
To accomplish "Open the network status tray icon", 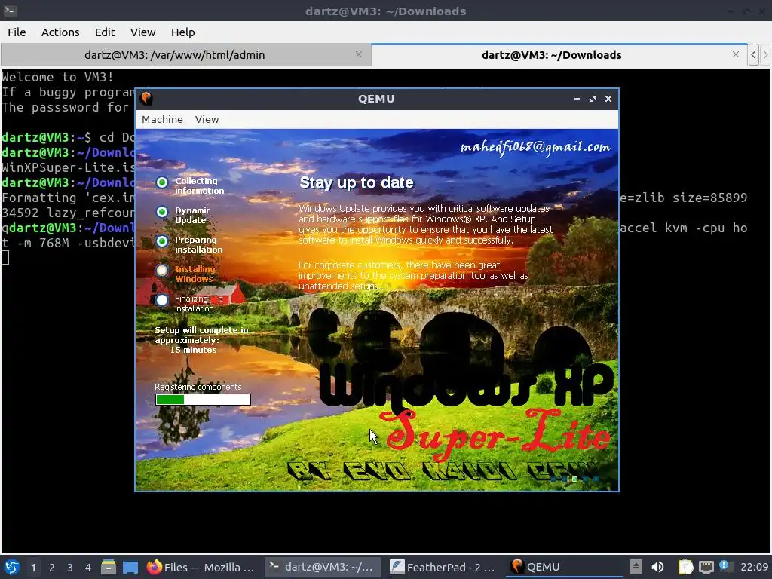I will point(706,567).
